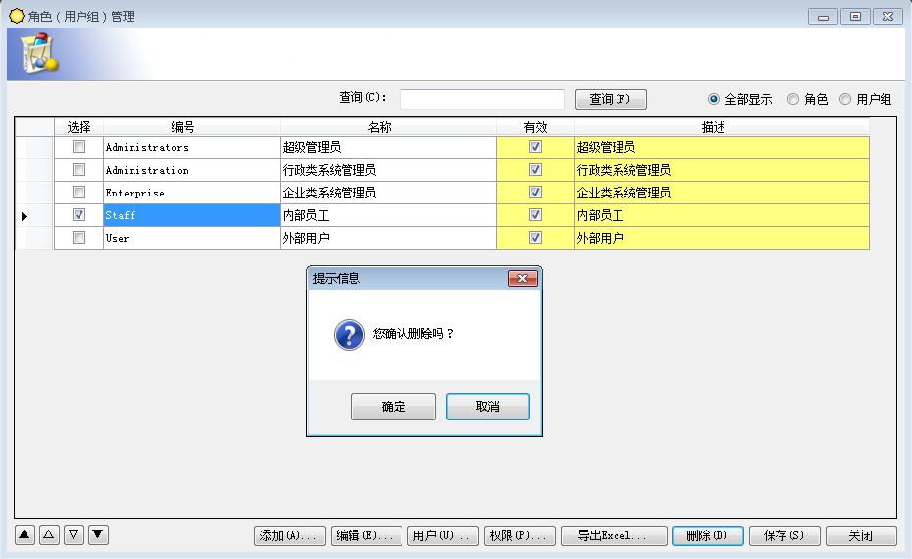Image resolution: width=912 pixels, height=559 pixels.
Task: Tick the 选择 checkbox for Enterprise row
Action: click(x=80, y=193)
